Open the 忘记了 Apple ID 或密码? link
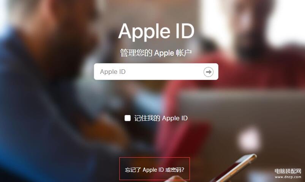The width and height of the screenshot is (305, 182). click(x=155, y=170)
